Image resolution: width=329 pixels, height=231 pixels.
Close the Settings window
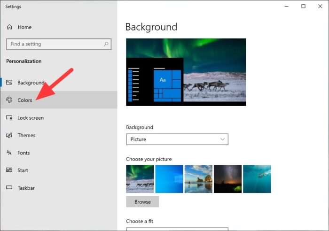click(320, 6)
